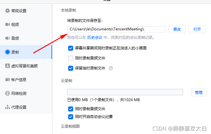Click 打开 to open recording folder

(x=197, y=29)
